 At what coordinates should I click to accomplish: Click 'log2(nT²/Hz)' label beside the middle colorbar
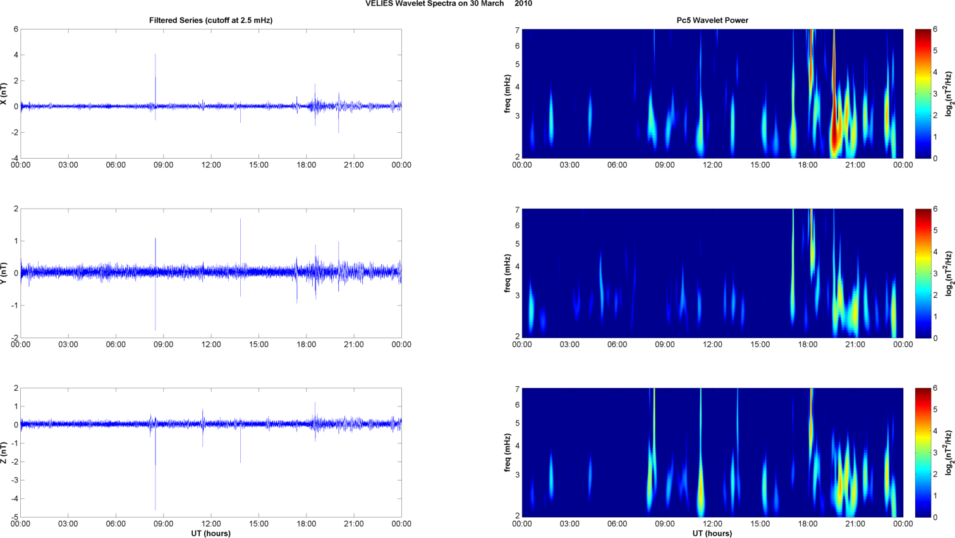[x=948, y=273]
